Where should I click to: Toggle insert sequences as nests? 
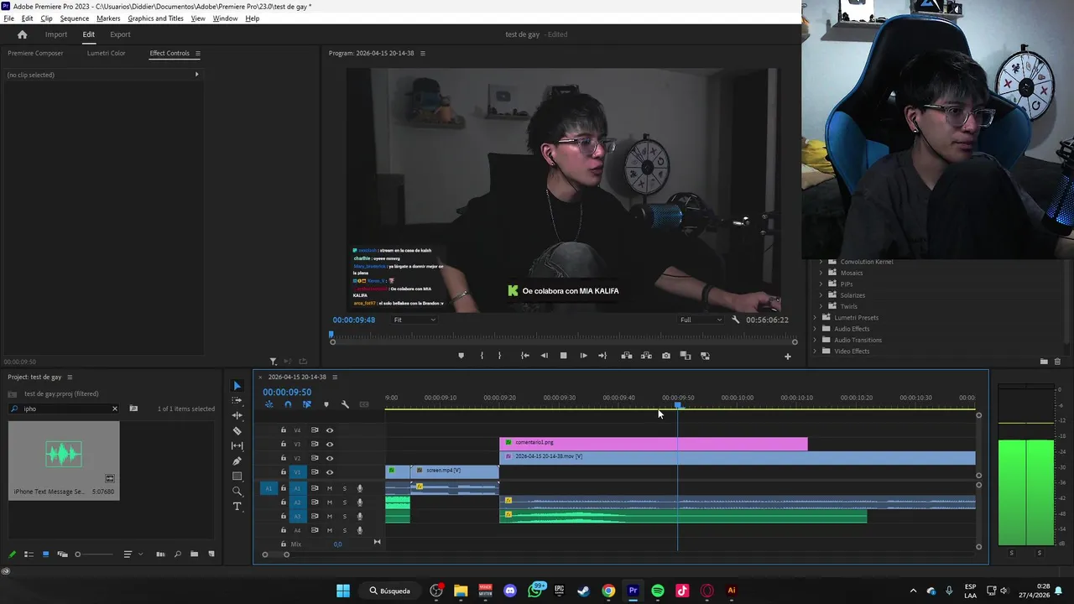(269, 404)
